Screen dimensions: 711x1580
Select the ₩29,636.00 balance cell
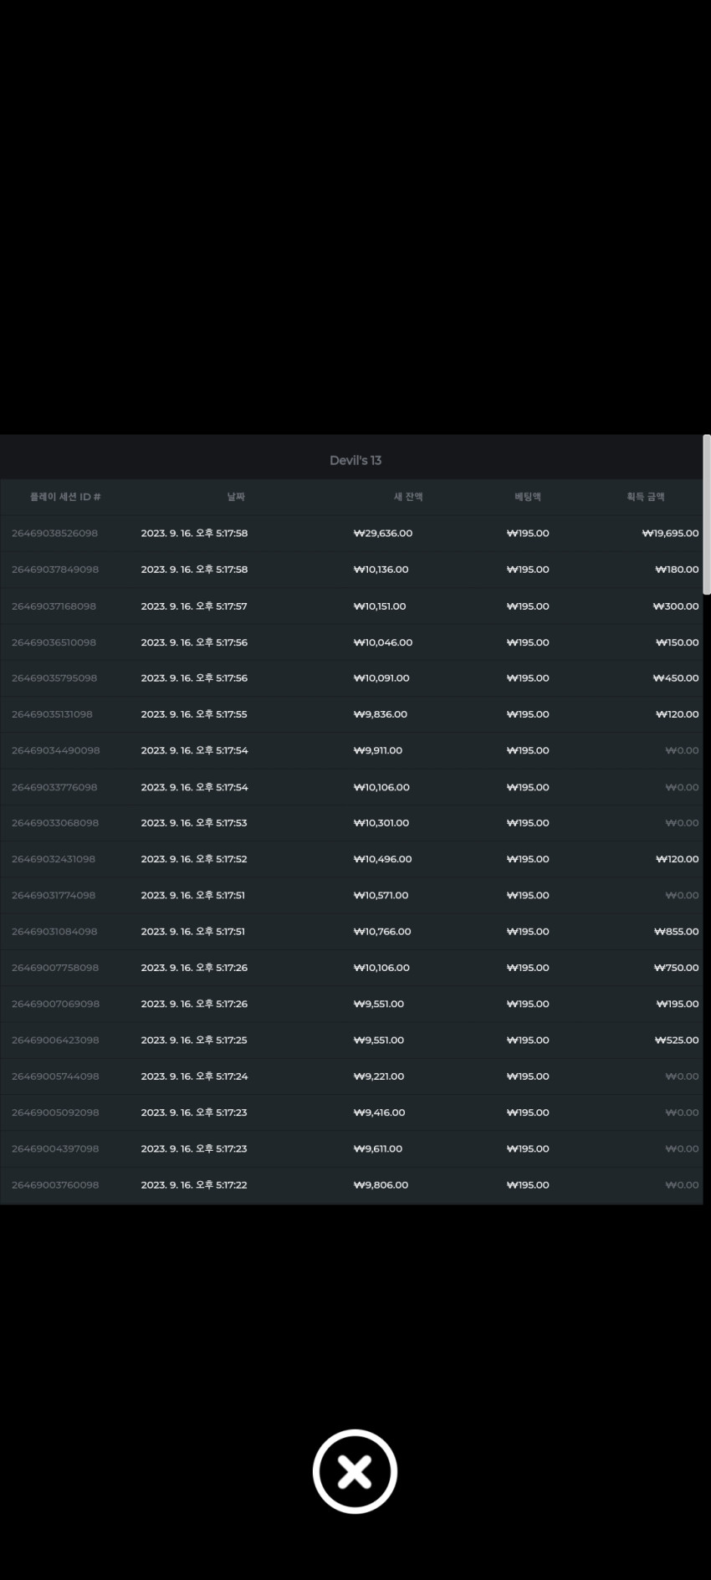coord(383,533)
